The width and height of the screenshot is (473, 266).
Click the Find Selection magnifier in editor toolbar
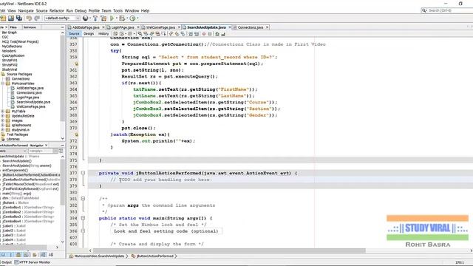(140, 34)
